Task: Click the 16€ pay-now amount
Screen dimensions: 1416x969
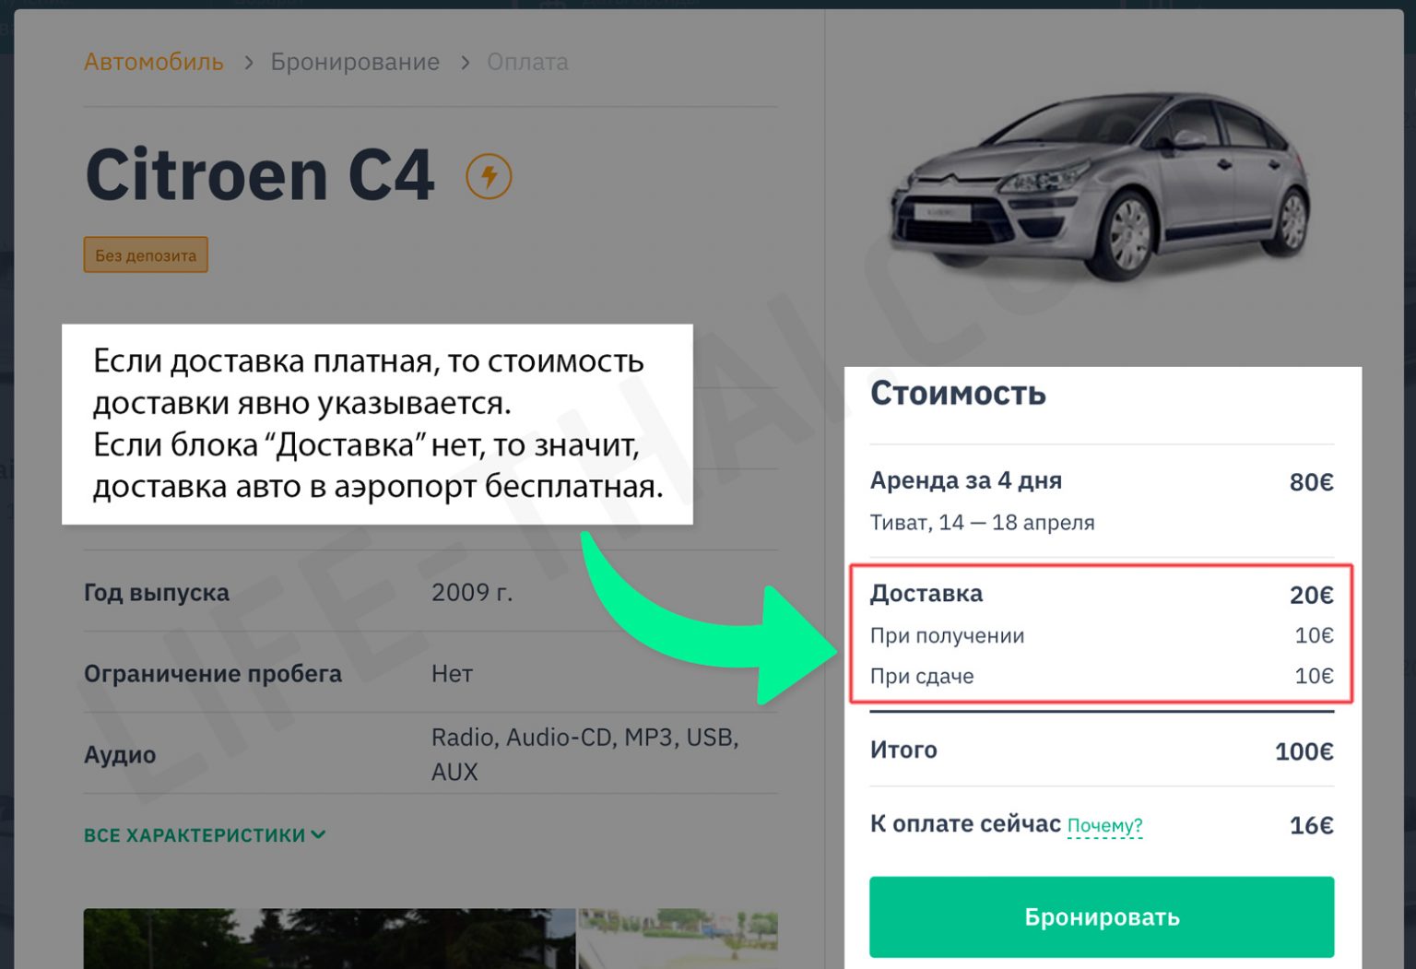Action: click(1311, 825)
